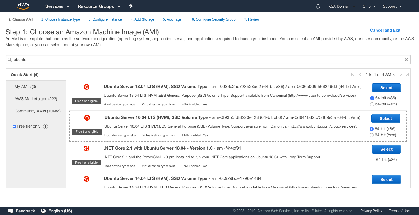
Task: Click the pin shortcut icon in navbar
Action: (x=131, y=6)
